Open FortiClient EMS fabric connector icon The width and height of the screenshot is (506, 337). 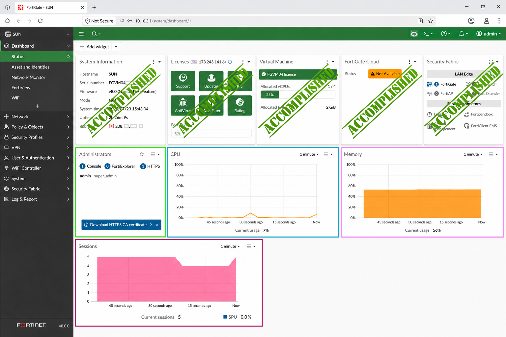tap(466, 126)
